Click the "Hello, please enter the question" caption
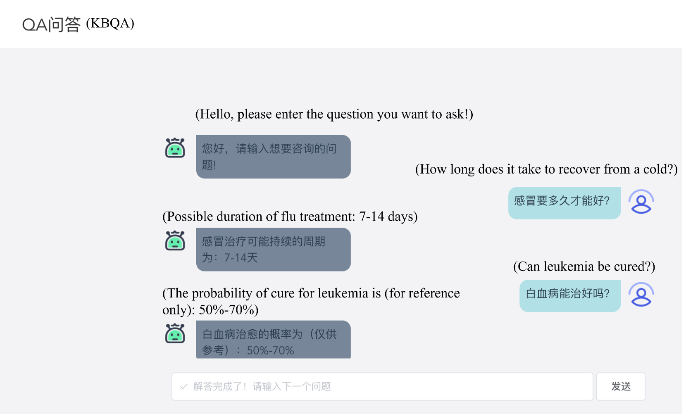 tap(334, 114)
